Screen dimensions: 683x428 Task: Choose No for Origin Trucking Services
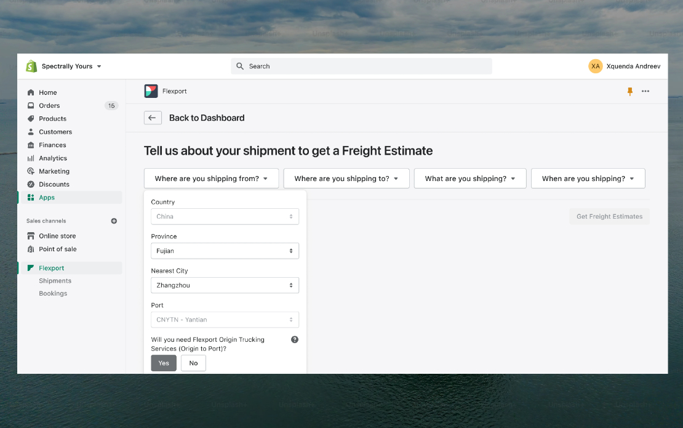click(193, 363)
